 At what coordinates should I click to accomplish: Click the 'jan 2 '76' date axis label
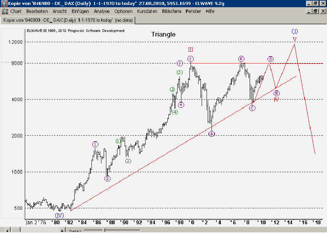pyautogui.click(x=36, y=222)
